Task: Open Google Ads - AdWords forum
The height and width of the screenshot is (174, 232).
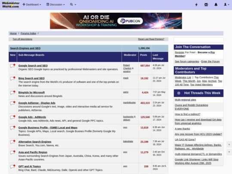Action: click(32, 117)
